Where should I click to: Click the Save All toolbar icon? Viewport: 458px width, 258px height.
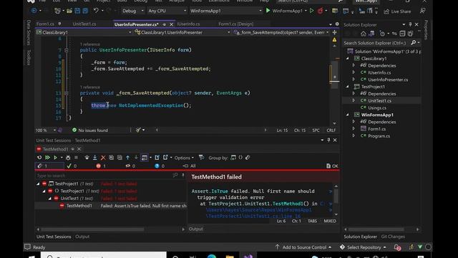click(85, 11)
